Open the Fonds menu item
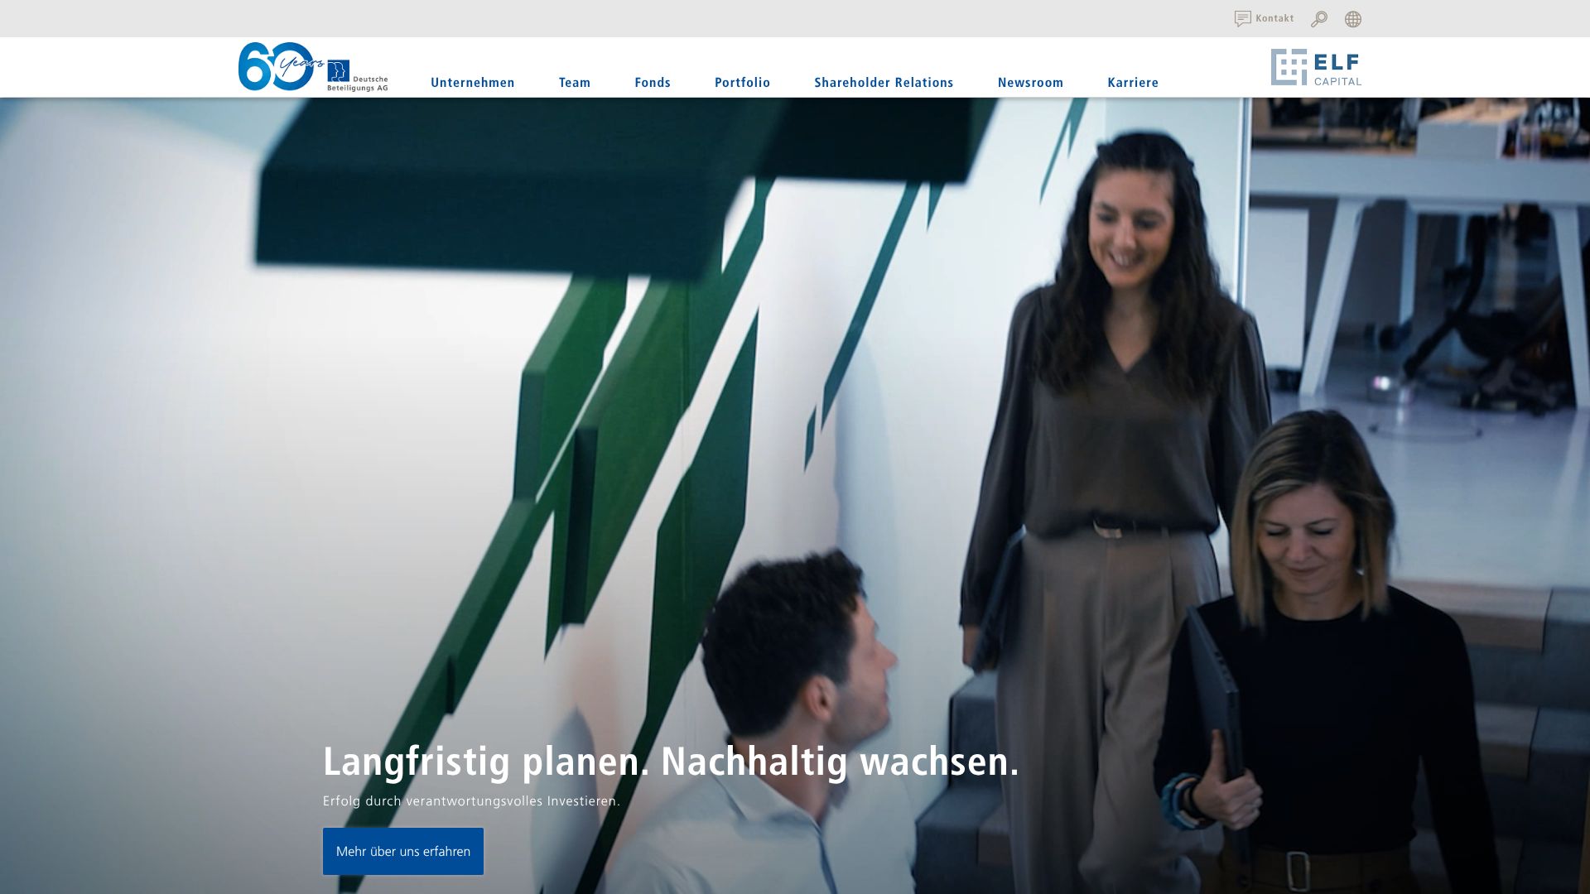 [653, 82]
